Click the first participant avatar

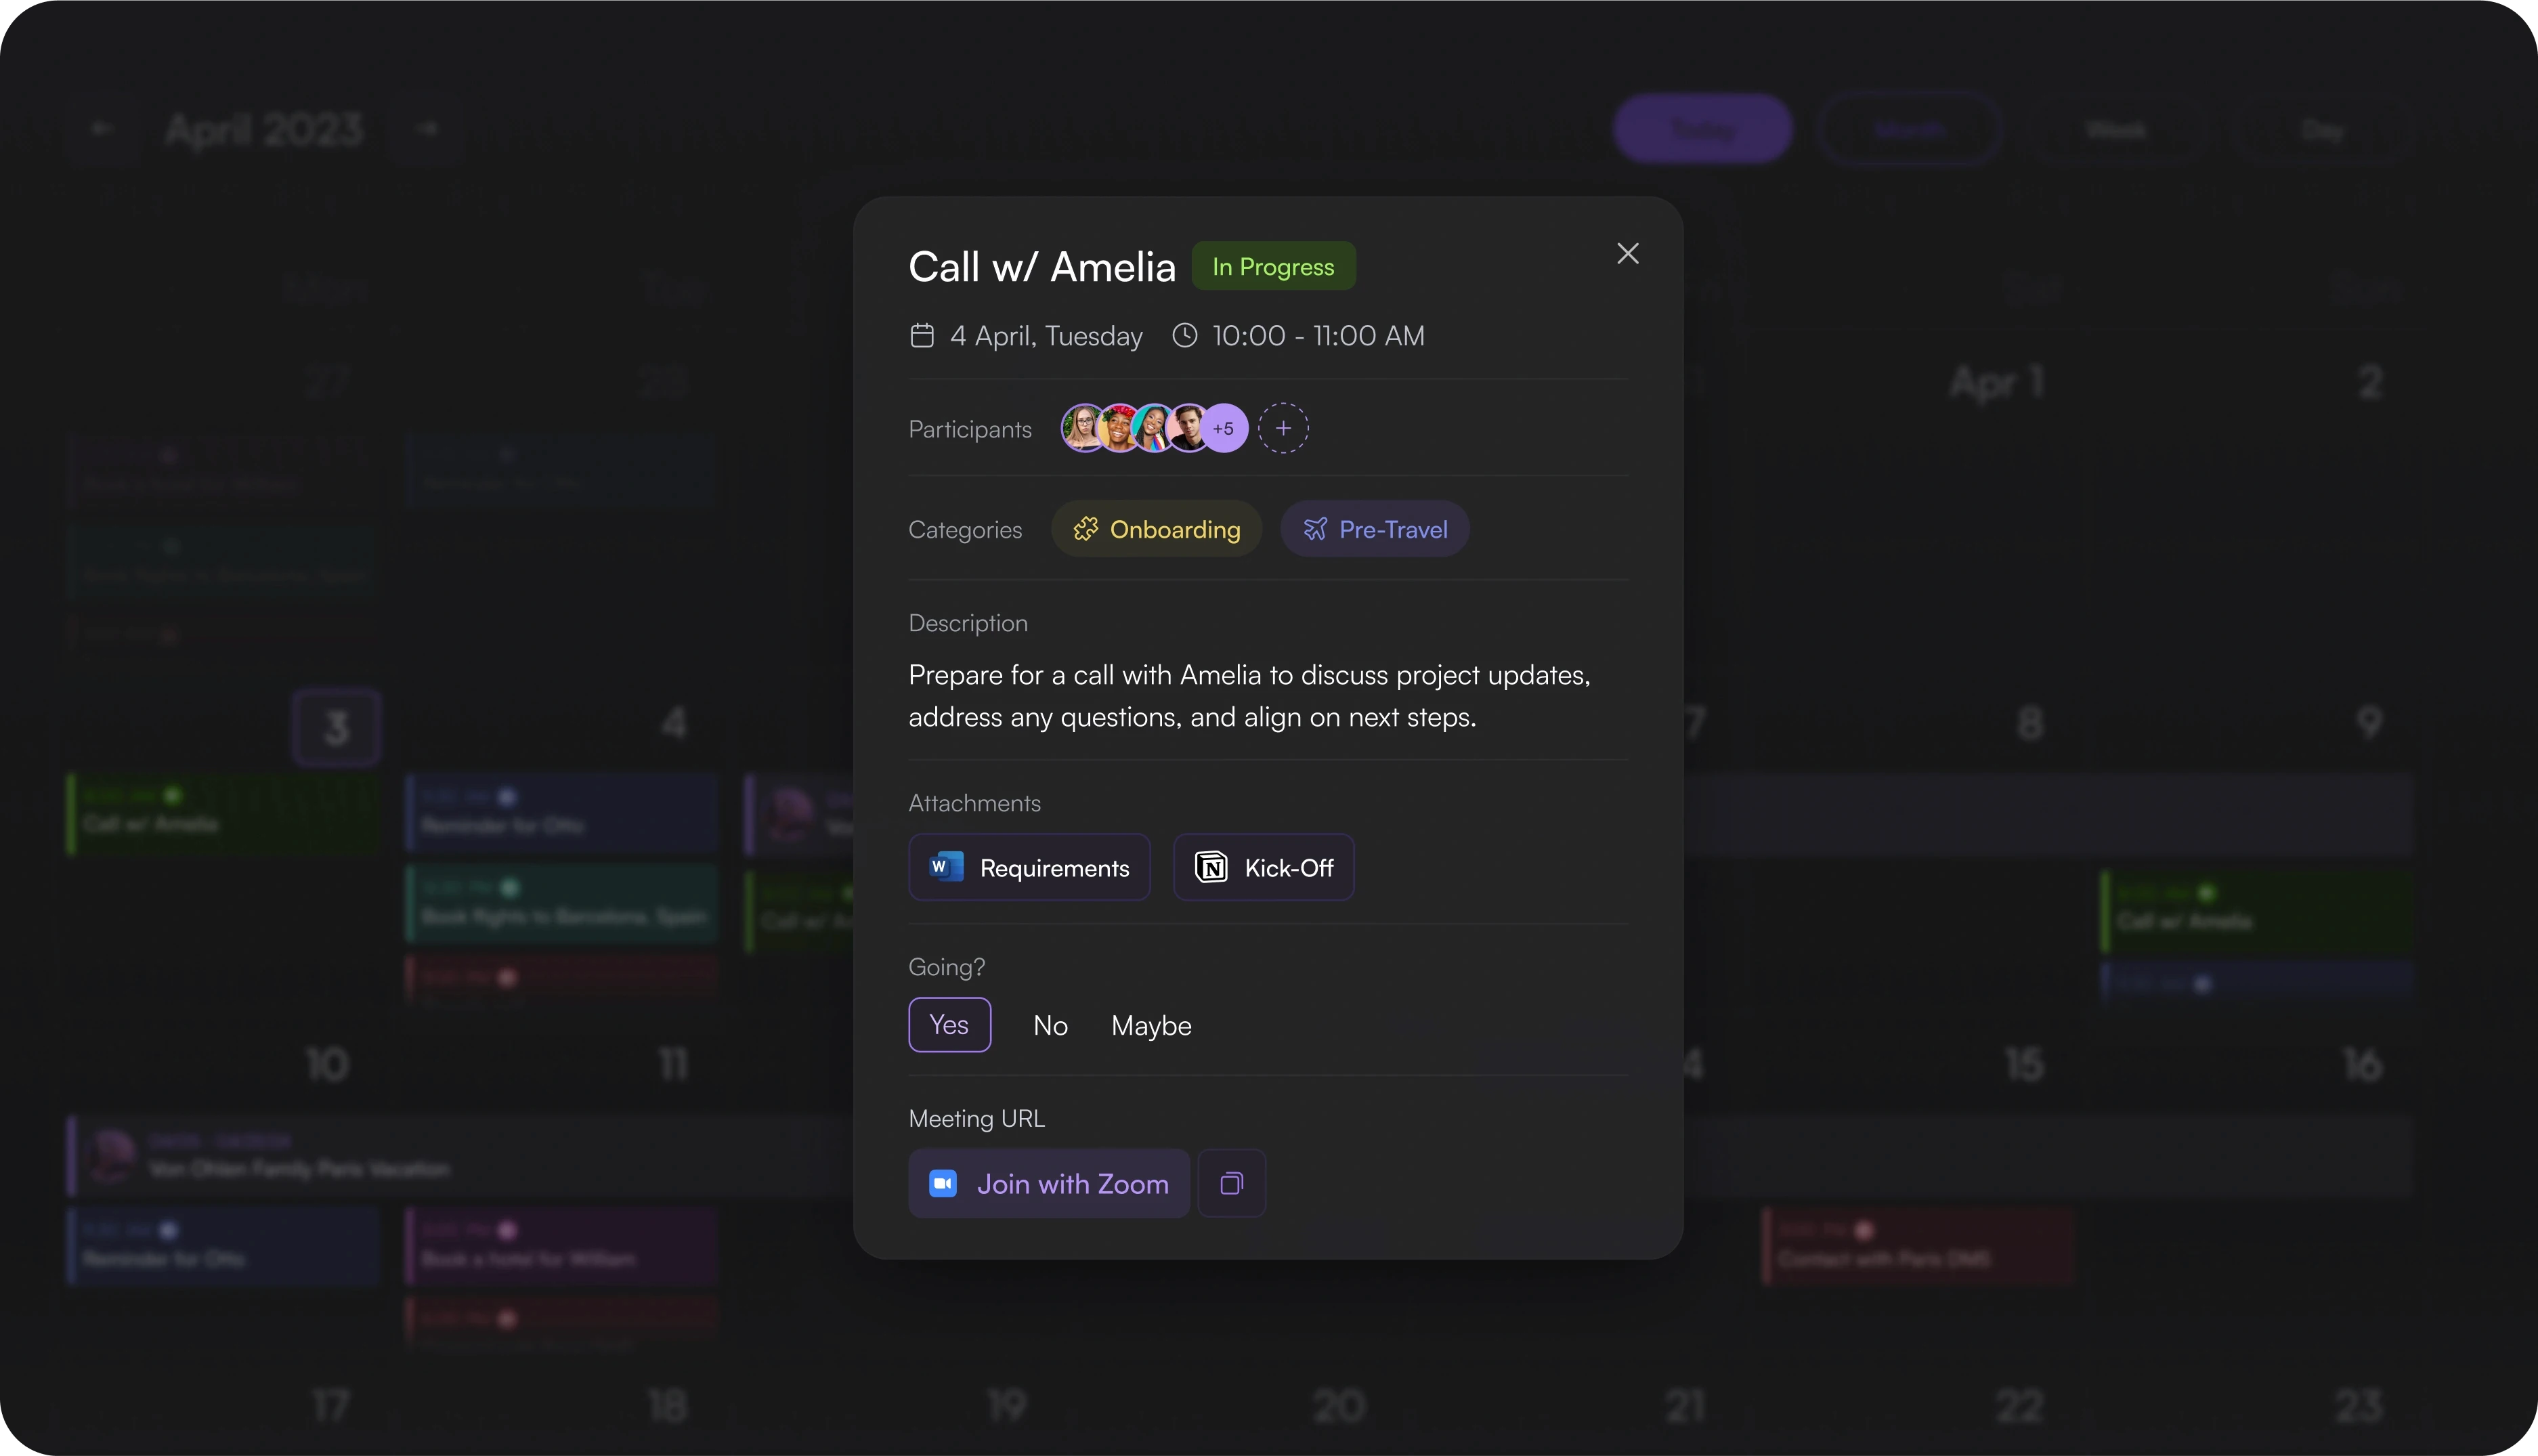[1083, 428]
